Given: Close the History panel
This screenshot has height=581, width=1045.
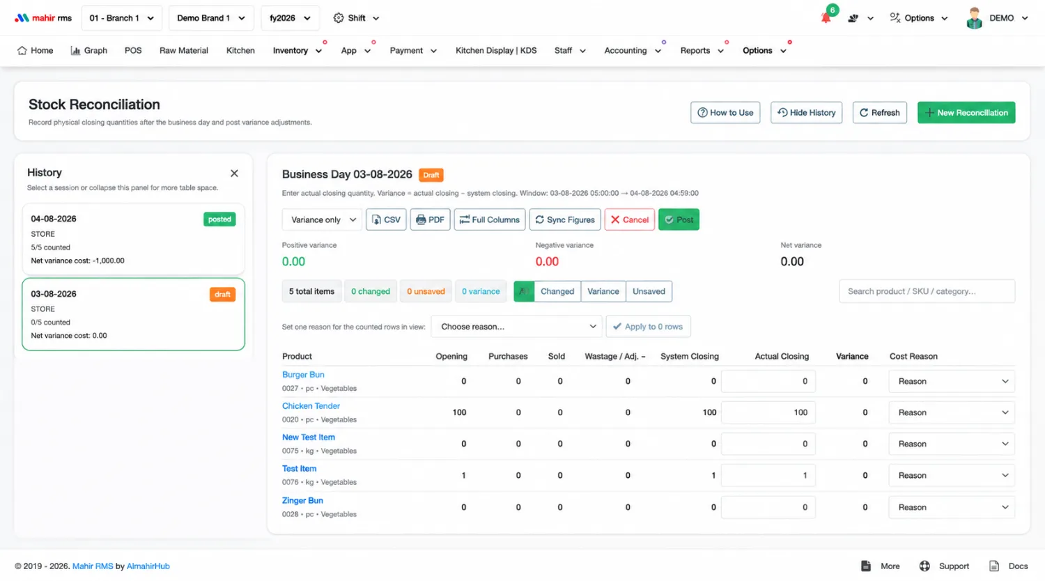Looking at the screenshot, I should click(x=234, y=173).
